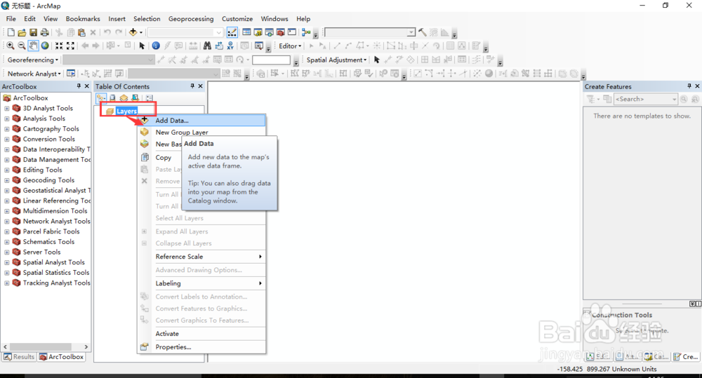The height and width of the screenshot is (378, 702).
Task: Open Create Features Search dropdown
Action: click(x=675, y=99)
